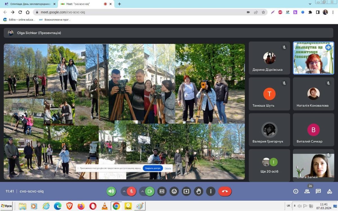The height and width of the screenshot is (211, 338).
Task: Select the Ще 20 осіб participants tile
Action: tap(269, 165)
